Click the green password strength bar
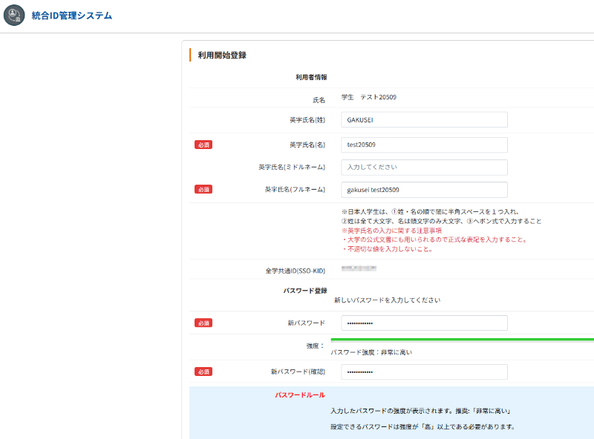This screenshot has width=594, height=439. pos(460,340)
